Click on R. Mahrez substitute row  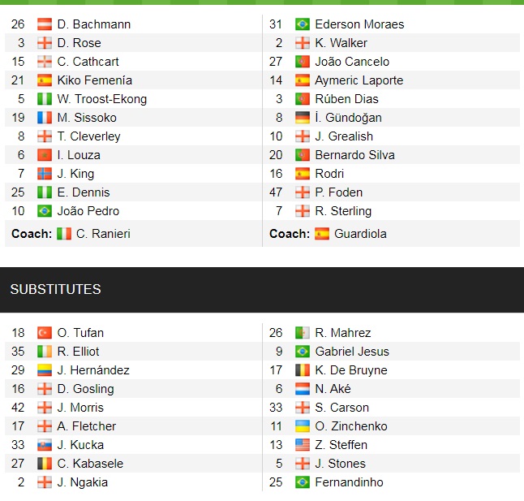391,333
